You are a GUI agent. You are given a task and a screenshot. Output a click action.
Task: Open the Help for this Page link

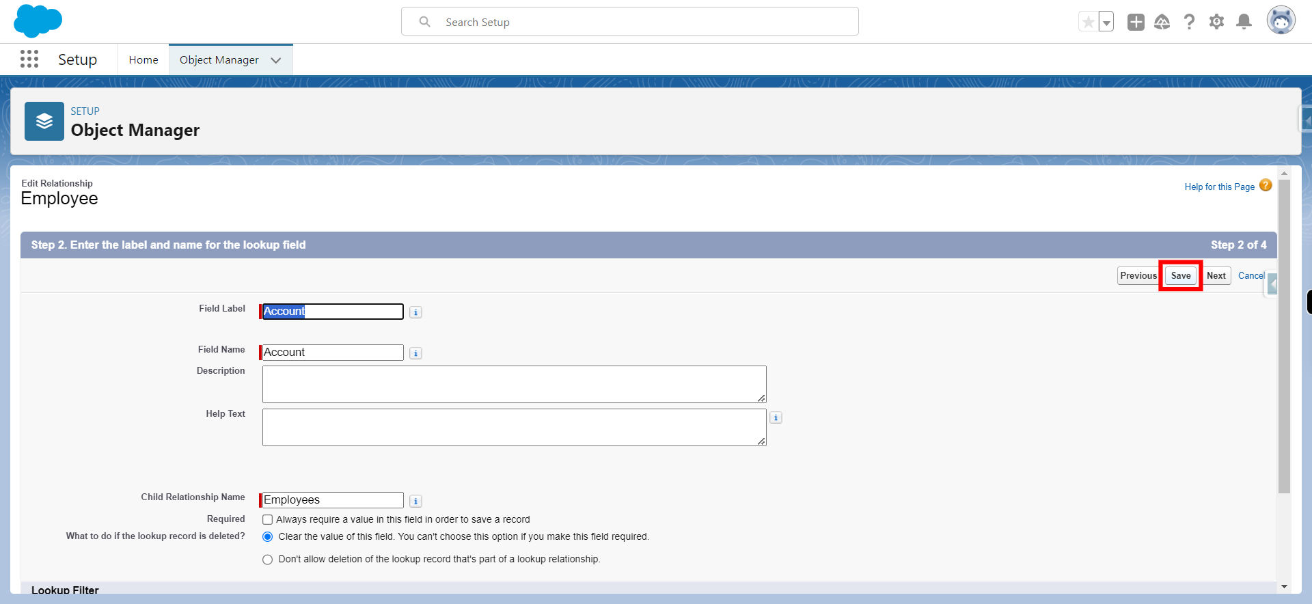pyautogui.click(x=1220, y=187)
